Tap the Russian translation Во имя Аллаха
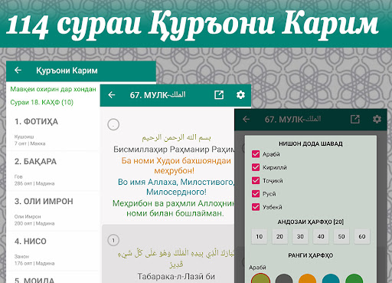This screenshot has height=283, width=392. pos(176,187)
